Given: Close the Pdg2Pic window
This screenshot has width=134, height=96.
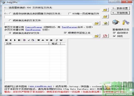Looking at the screenshot, I should coord(127,2).
